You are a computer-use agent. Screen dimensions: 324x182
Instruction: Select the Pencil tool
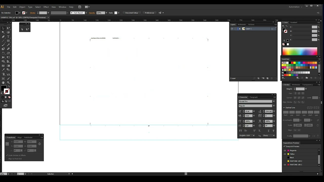click(x=8, y=45)
